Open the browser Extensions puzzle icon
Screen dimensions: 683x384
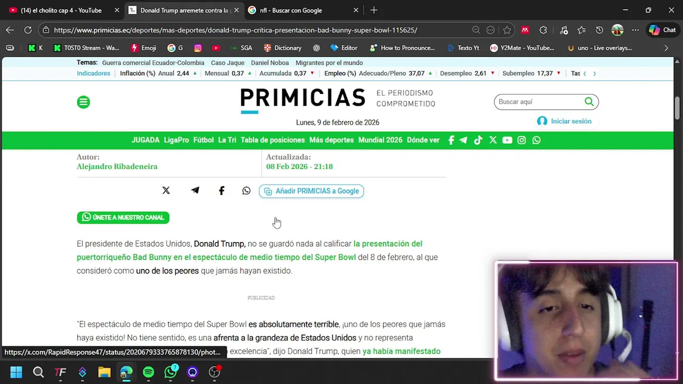click(x=543, y=30)
